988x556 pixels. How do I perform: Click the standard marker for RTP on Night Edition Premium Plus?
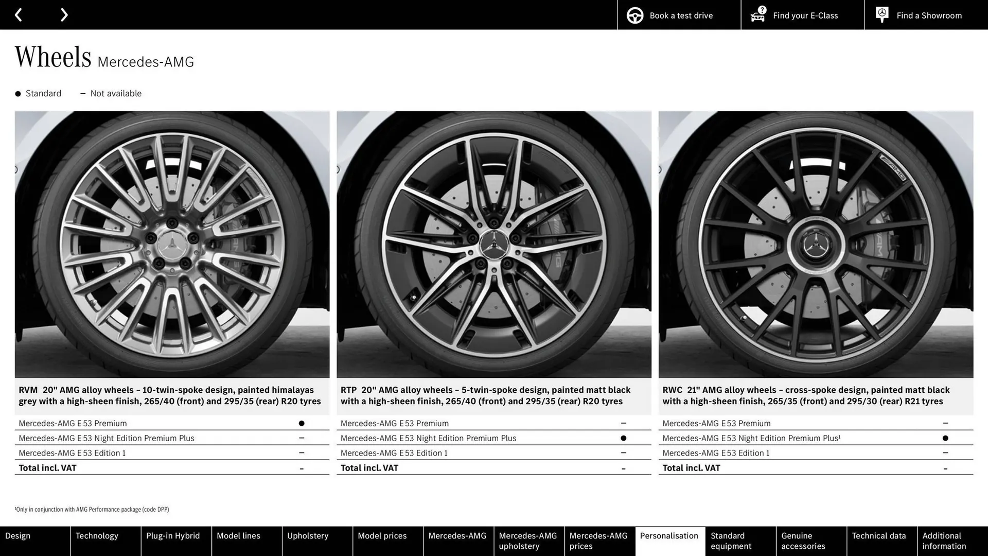[x=624, y=438]
